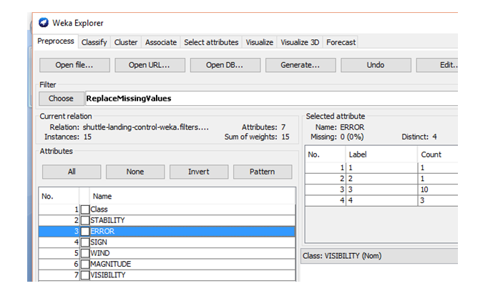Select the STABILITY attribute row
The height and width of the screenshot is (286, 498).
coord(167,220)
